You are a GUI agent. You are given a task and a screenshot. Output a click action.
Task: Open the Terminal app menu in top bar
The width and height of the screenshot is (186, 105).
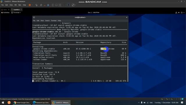[16, 13]
